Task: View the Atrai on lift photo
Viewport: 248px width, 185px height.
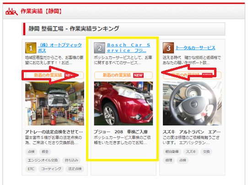Action: (54, 103)
